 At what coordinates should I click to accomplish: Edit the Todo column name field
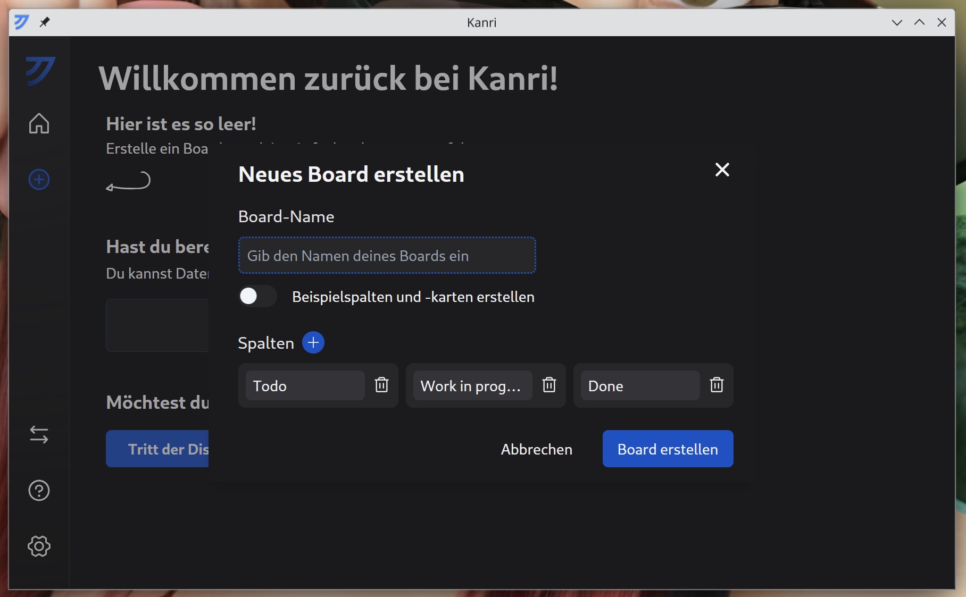(x=305, y=385)
